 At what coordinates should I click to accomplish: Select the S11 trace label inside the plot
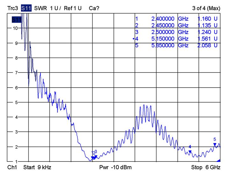click(x=16, y=20)
